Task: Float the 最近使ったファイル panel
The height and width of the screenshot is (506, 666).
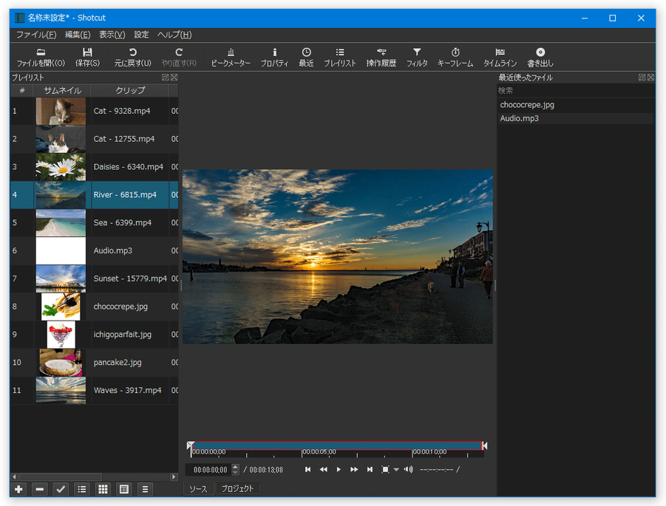Action: click(x=642, y=78)
